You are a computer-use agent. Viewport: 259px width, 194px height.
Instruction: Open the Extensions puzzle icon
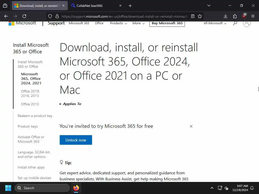[x=235, y=16]
